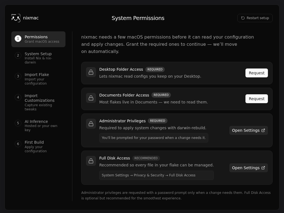Click the password prompt hint box
This screenshot has width=284, height=213.
tap(154, 138)
